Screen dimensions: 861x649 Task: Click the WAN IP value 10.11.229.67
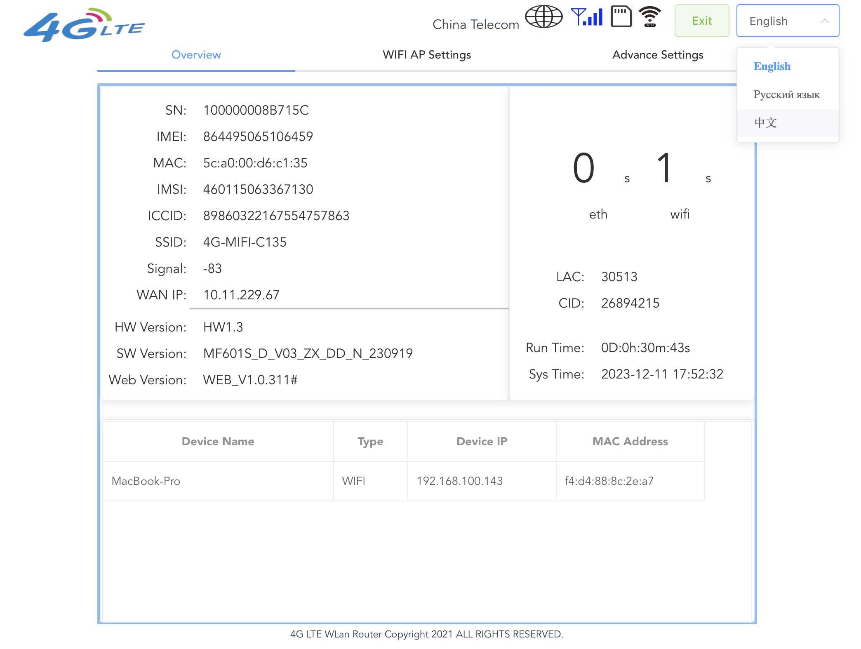(241, 295)
